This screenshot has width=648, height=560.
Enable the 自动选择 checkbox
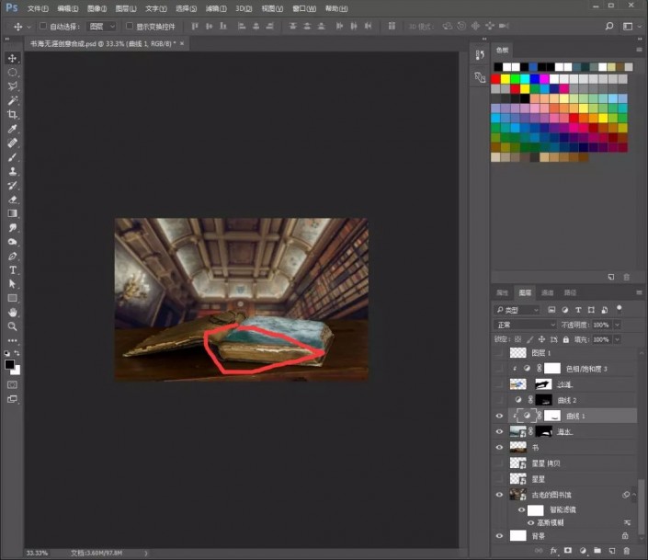coord(43,26)
